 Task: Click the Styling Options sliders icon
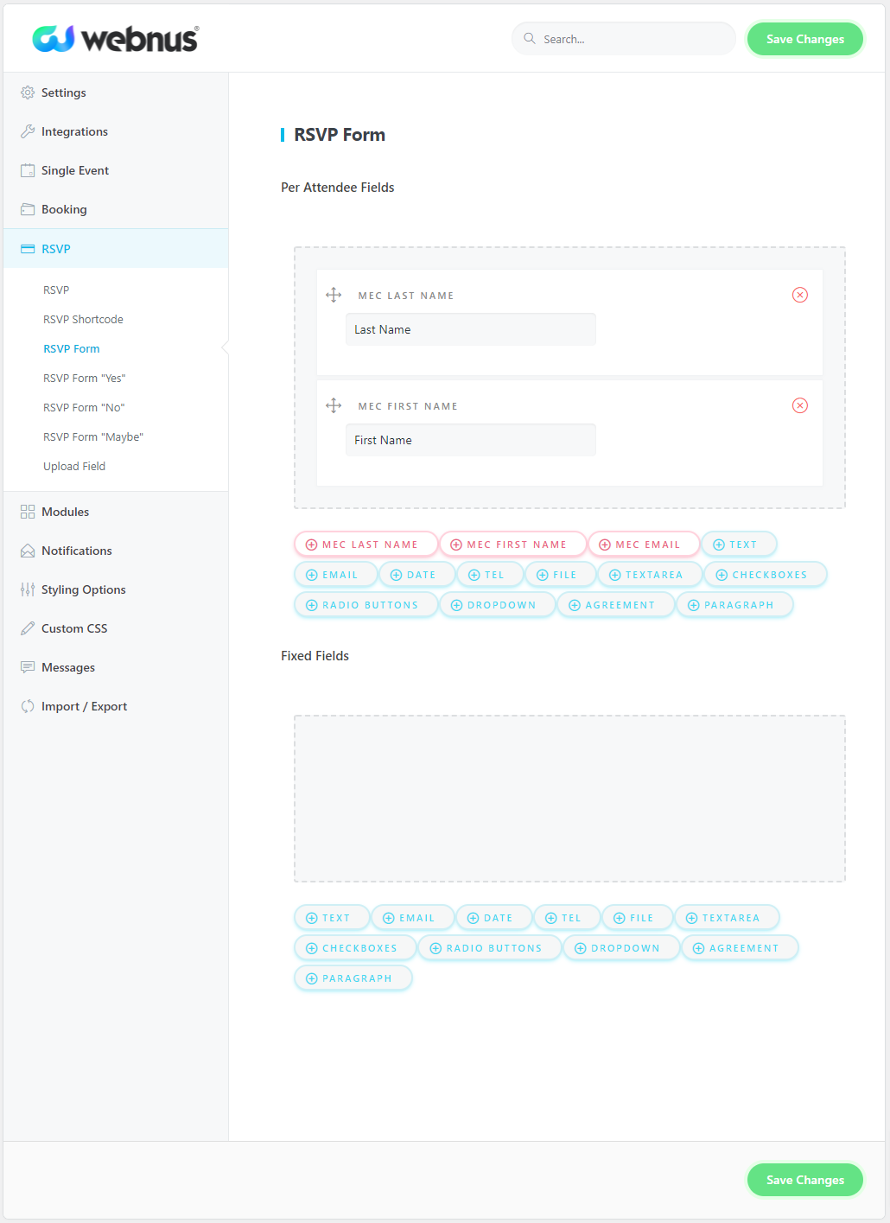[x=28, y=589]
